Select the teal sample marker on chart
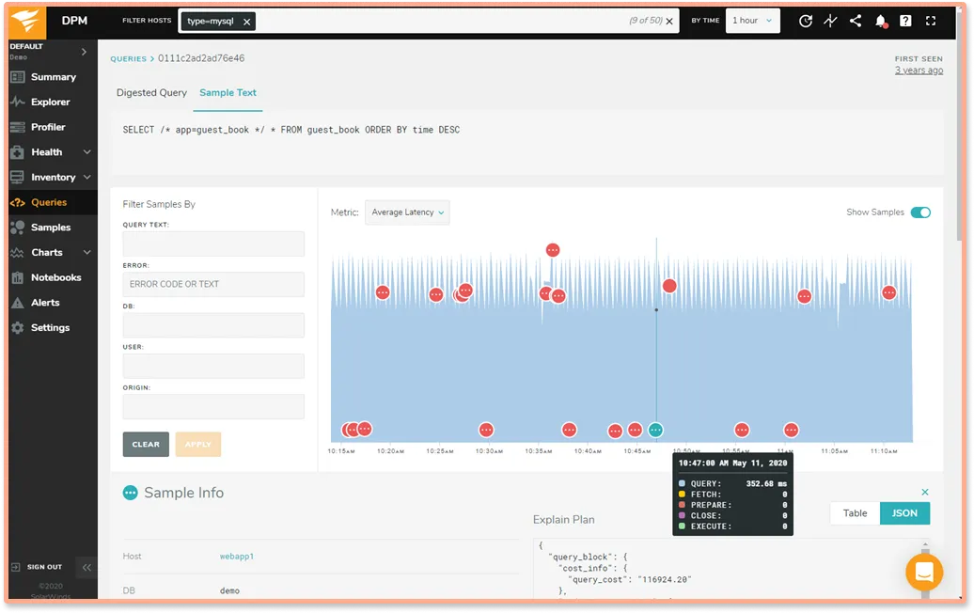Viewport: 974px width, 613px height. coord(655,430)
